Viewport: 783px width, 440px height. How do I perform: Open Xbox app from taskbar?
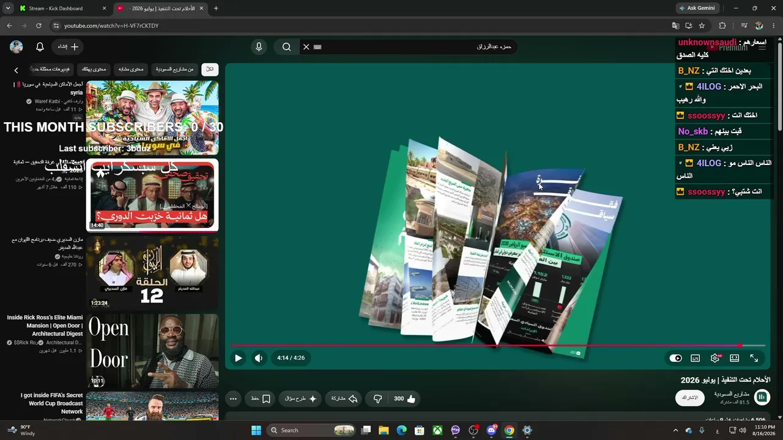click(437, 430)
